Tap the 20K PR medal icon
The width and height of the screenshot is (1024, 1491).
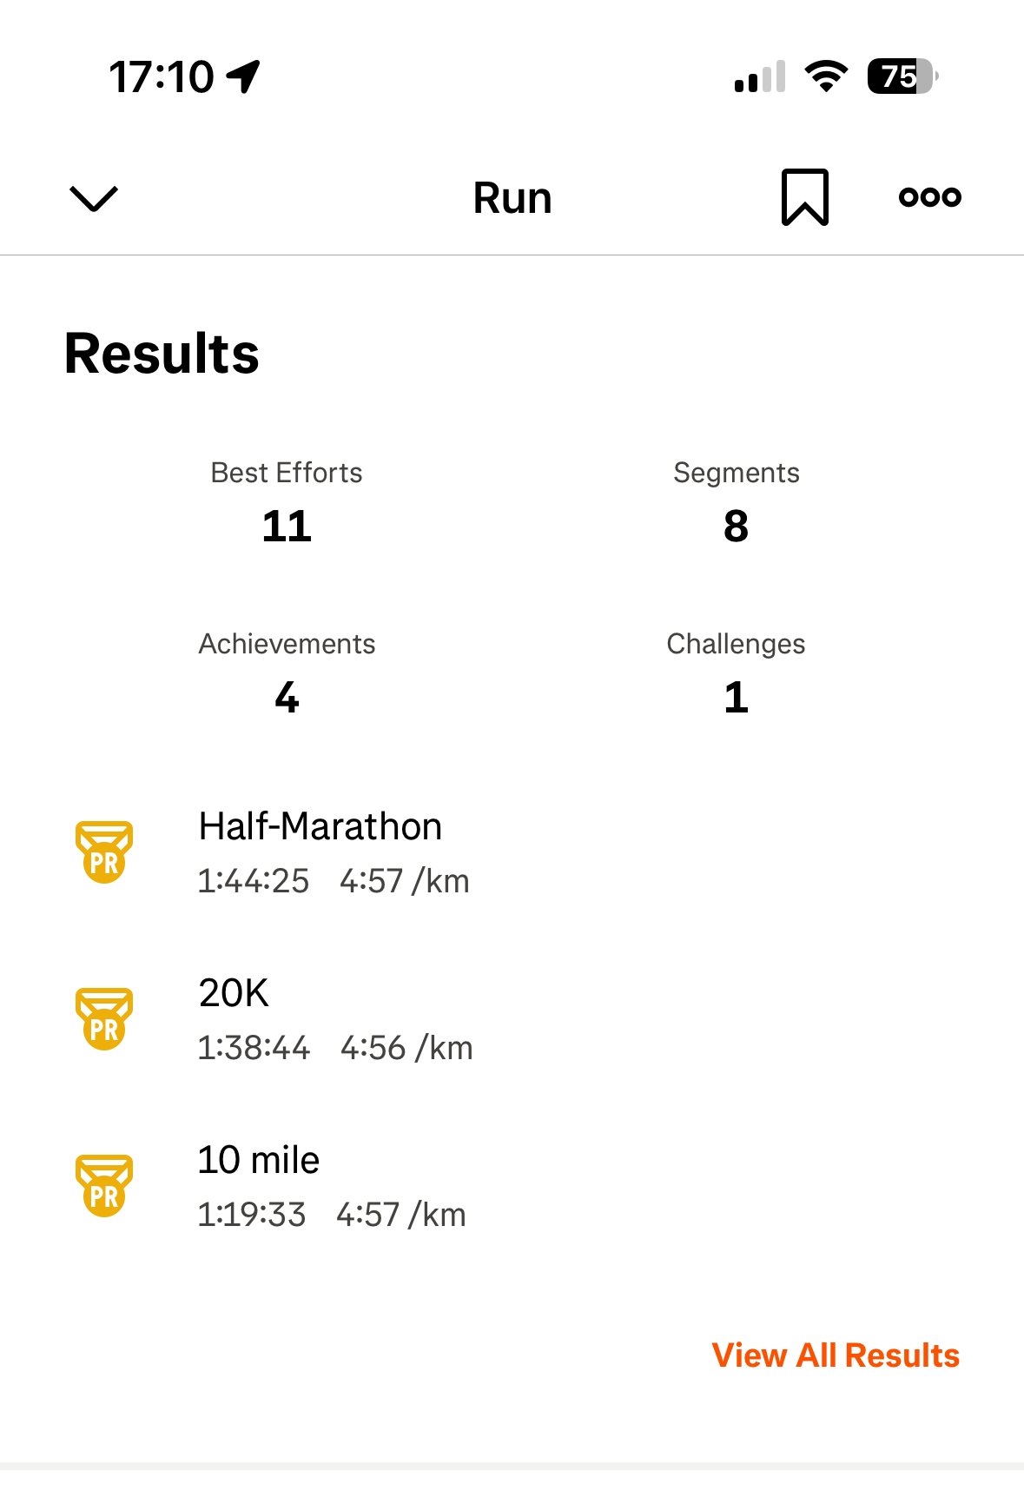click(104, 1018)
